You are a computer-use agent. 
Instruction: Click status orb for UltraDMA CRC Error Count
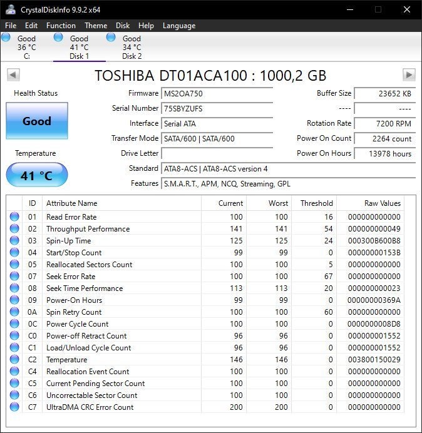(x=14, y=407)
